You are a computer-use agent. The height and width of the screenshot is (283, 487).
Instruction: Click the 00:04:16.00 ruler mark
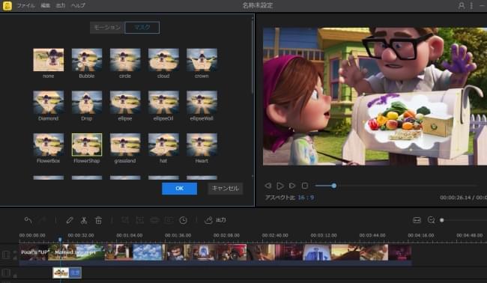421,236
